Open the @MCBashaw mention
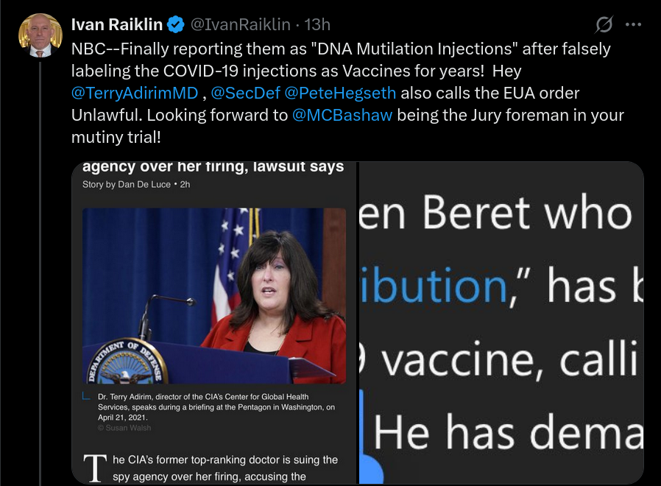Viewport: 661px width, 486px height. pyautogui.click(x=342, y=115)
